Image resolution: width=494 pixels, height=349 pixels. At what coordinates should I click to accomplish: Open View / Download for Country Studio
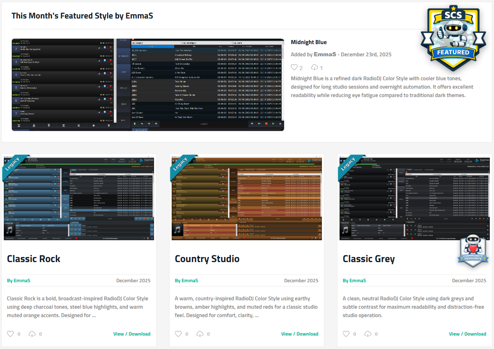pyautogui.click(x=300, y=334)
